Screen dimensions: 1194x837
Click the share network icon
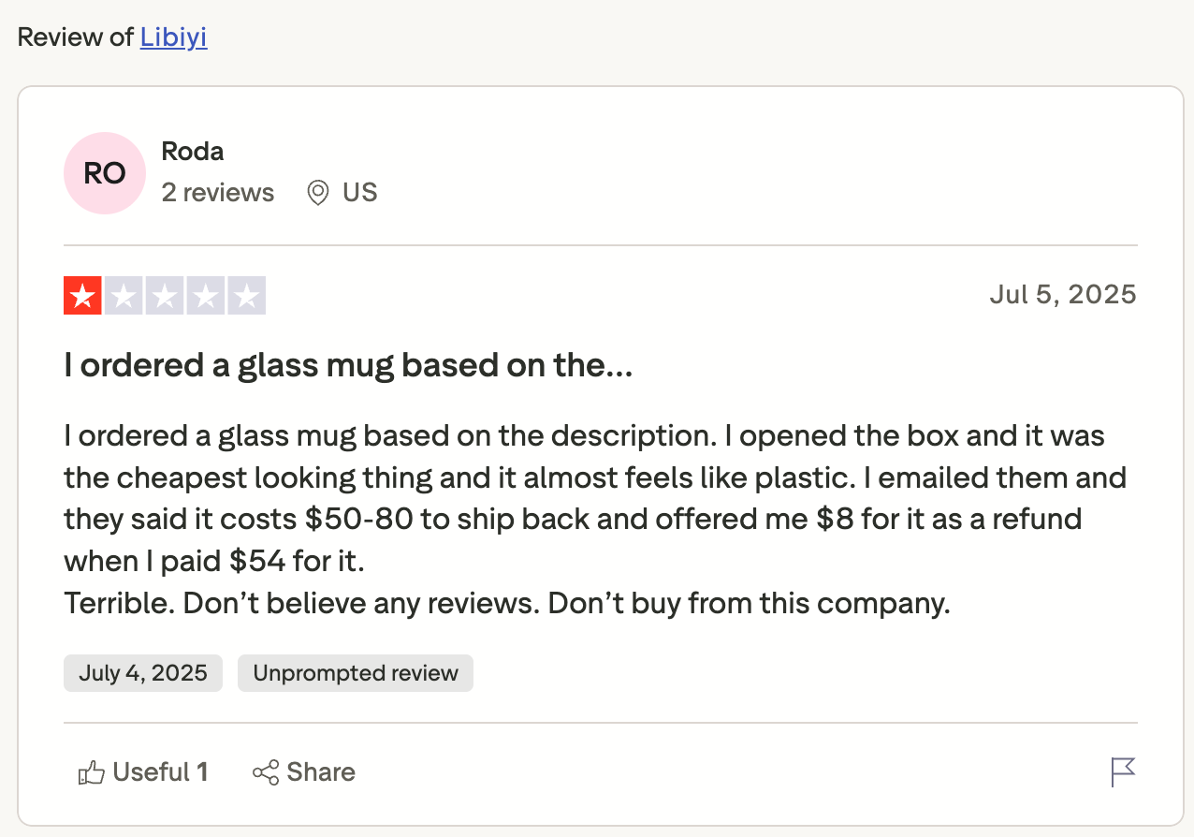[266, 772]
